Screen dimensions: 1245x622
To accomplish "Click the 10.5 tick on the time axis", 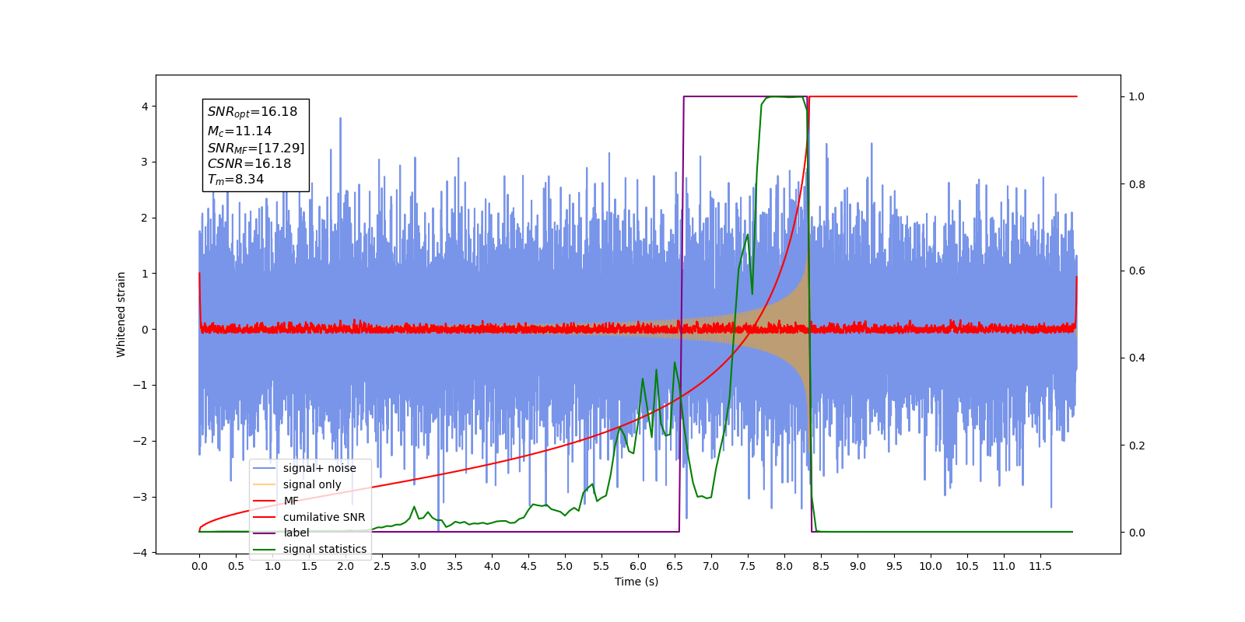I will click(967, 566).
